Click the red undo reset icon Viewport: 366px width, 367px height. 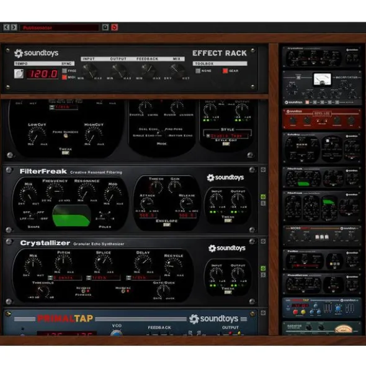pyautogui.click(x=114, y=27)
